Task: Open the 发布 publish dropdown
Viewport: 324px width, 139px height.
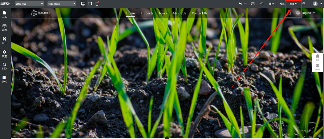Action: [293, 4]
